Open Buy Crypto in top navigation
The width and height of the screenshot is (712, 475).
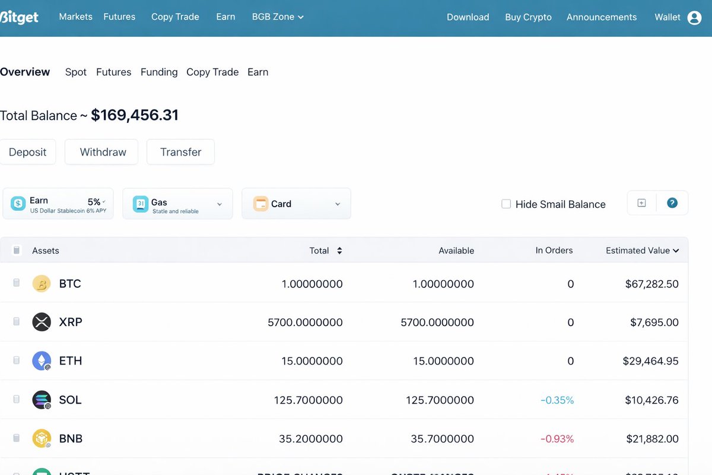point(528,17)
